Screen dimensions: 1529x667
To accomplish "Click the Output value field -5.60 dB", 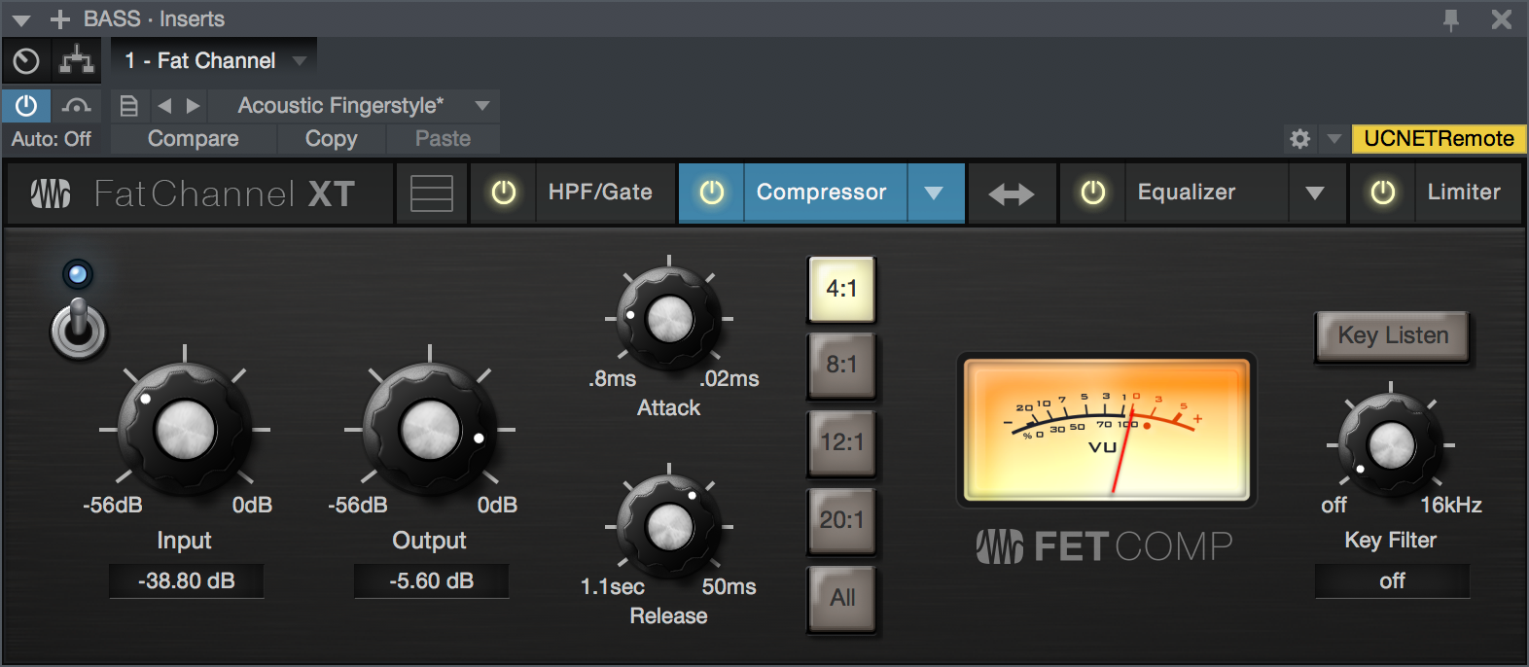I will click(x=431, y=581).
